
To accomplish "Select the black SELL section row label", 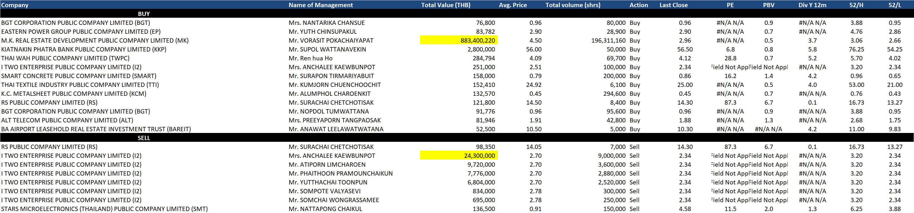I will [144, 138].
